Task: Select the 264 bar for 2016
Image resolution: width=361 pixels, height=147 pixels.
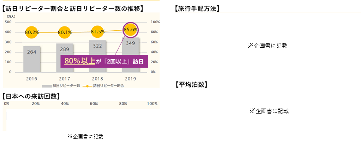Action: pyautogui.click(x=32, y=59)
